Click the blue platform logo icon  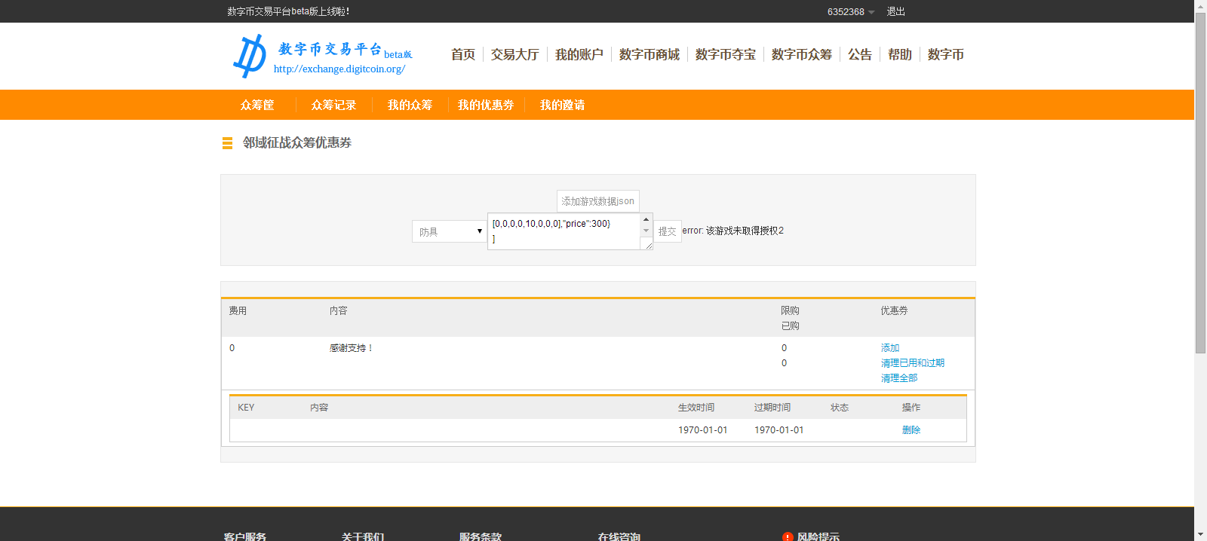click(250, 56)
